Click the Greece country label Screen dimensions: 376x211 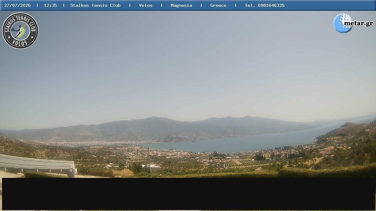pyautogui.click(x=218, y=5)
